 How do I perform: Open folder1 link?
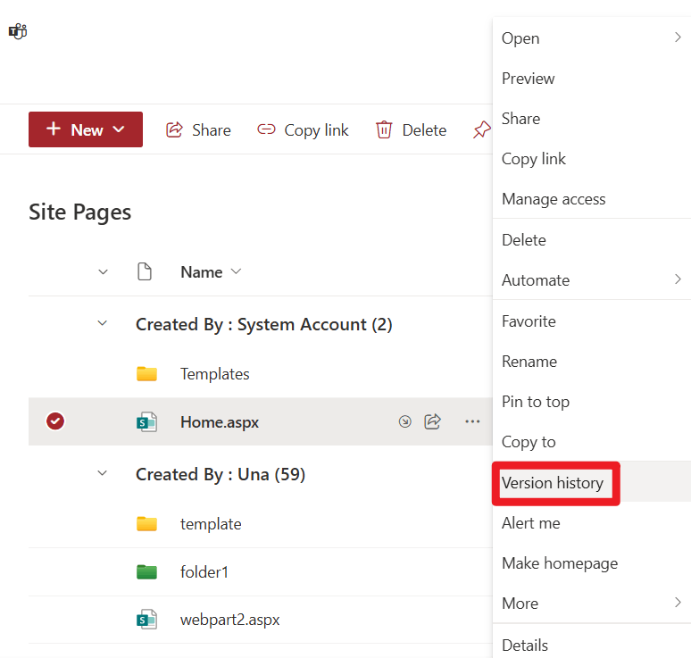click(204, 572)
